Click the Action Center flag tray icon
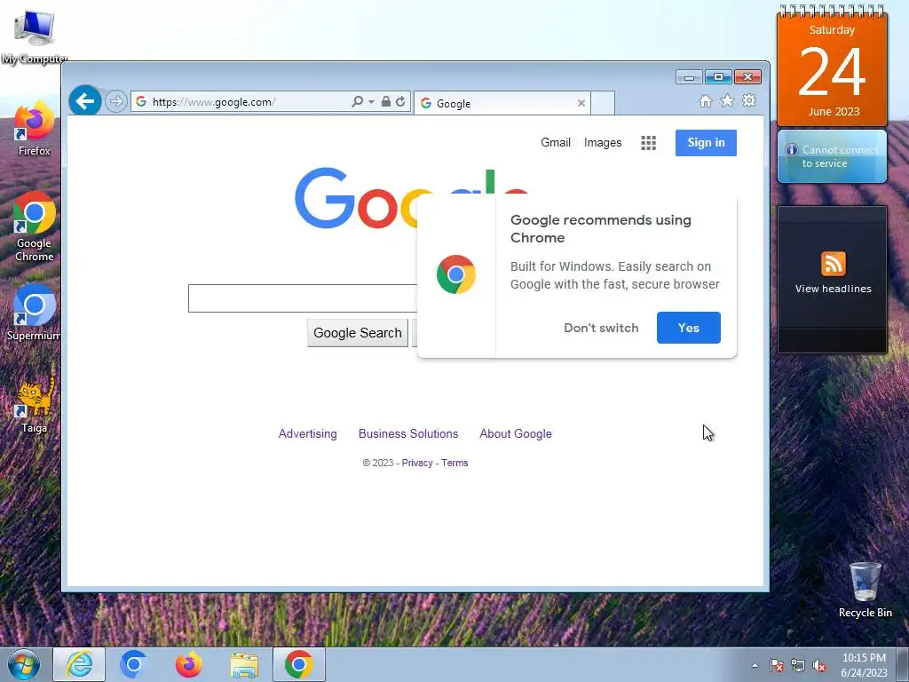The width and height of the screenshot is (909, 682). (x=777, y=665)
